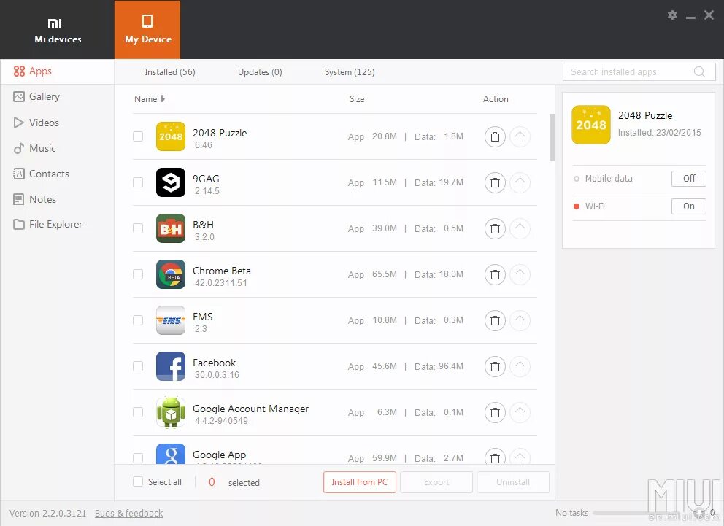This screenshot has height=526, width=724.
Task: Click the up-arrow icon for Facebook
Action: (x=520, y=366)
